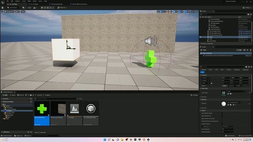Open the Rotation type dropdown in Transform
The width and height of the screenshot is (253, 142).
pos(206,80)
